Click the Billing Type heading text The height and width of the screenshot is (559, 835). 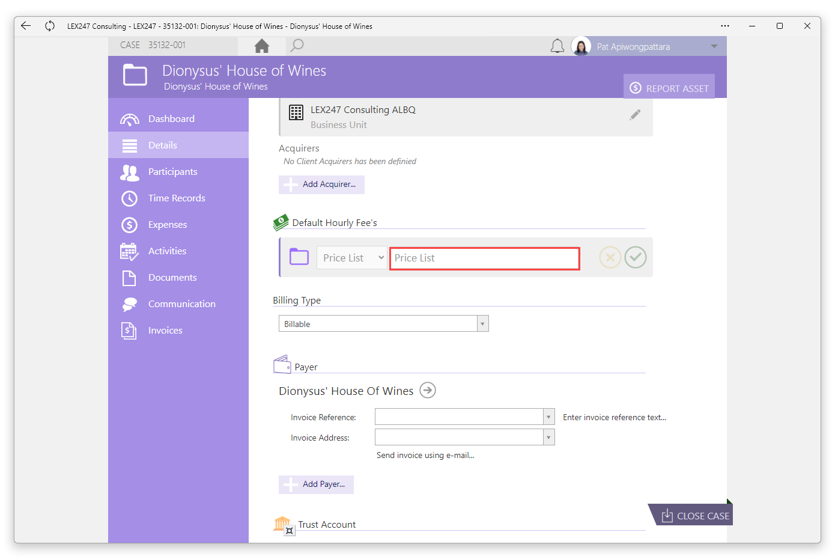coord(297,301)
